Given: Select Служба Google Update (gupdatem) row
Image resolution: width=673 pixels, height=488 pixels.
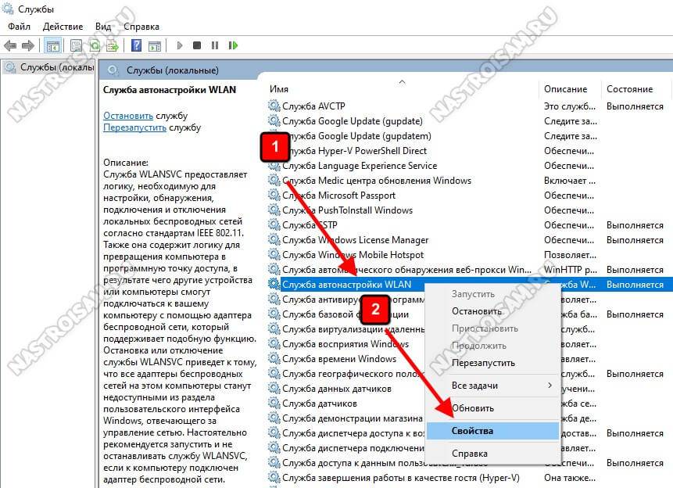Looking at the screenshot, I should (356, 136).
